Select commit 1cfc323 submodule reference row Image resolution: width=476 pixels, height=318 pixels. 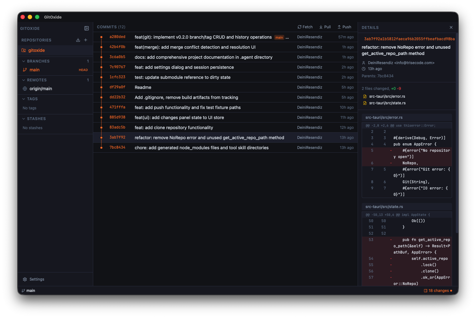click(x=225, y=77)
